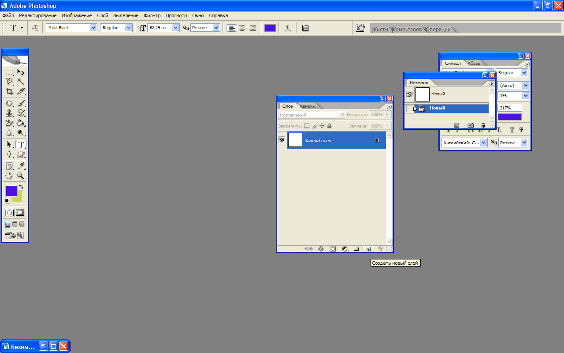Open the Type tool preset picker arrow
Screen dimensions: 564x353
click(x=22, y=28)
